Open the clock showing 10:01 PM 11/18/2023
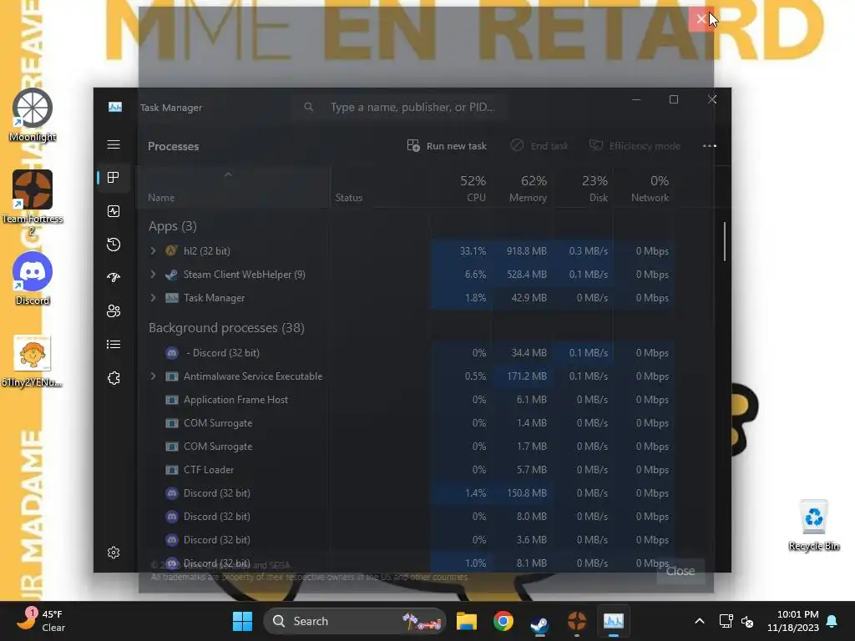 [793, 621]
